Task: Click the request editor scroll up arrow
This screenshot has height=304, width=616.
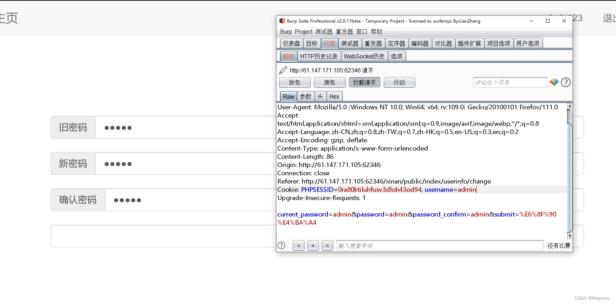Action: point(570,106)
